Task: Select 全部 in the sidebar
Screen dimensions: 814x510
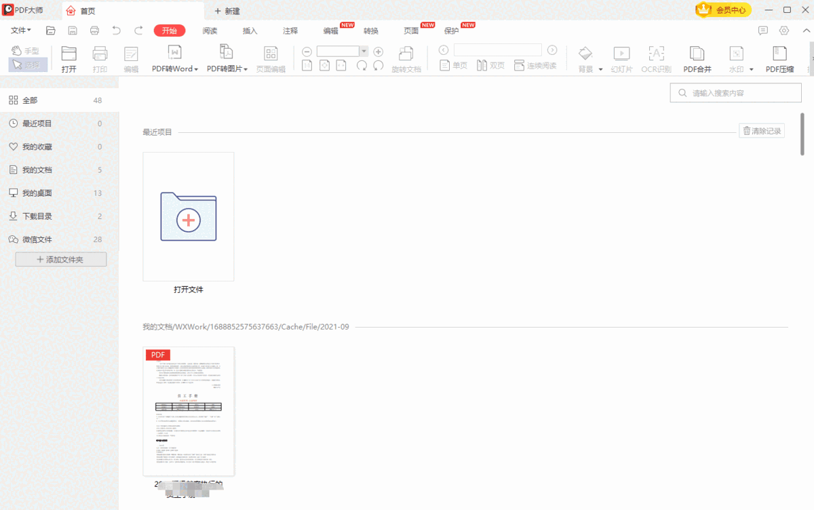Action: pos(59,100)
